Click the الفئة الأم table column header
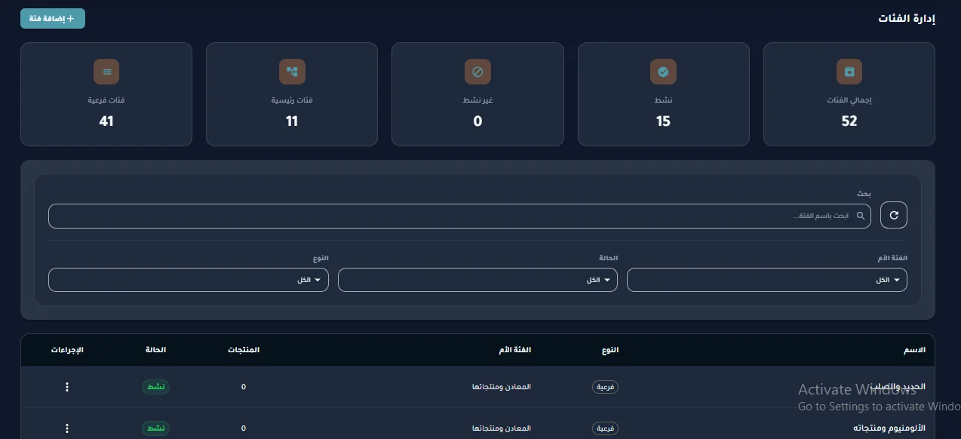The height and width of the screenshot is (439, 961). click(517, 350)
